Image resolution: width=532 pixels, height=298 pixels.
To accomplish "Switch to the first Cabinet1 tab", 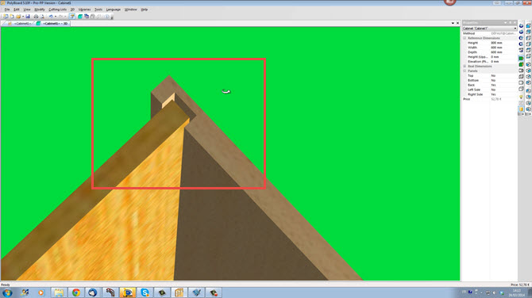I will click(20, 23).
